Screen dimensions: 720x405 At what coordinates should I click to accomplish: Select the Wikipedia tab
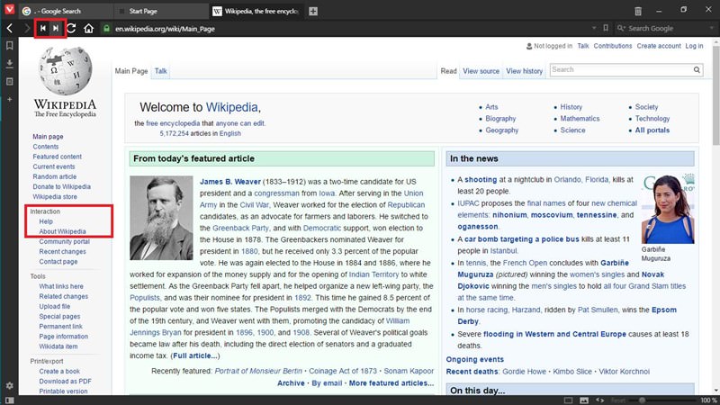(x=257, y=11)
